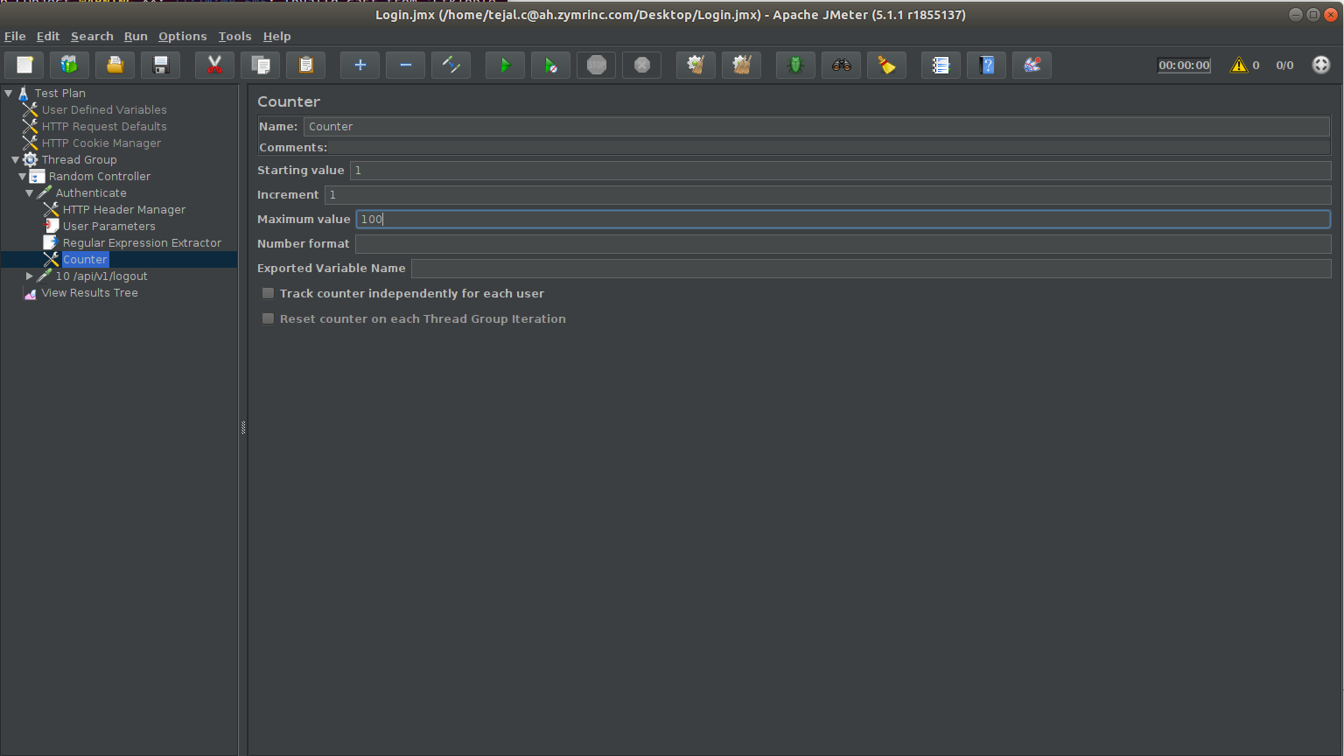
Task: Expand the 10 /api/v1/logout node
Action: point(30,276)
